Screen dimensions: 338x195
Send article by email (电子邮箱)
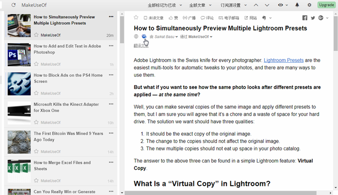229,18
